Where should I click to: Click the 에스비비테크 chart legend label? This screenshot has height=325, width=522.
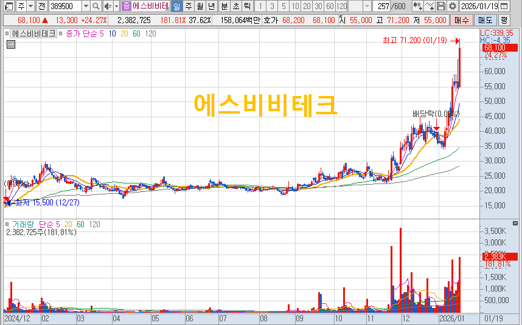34,33
